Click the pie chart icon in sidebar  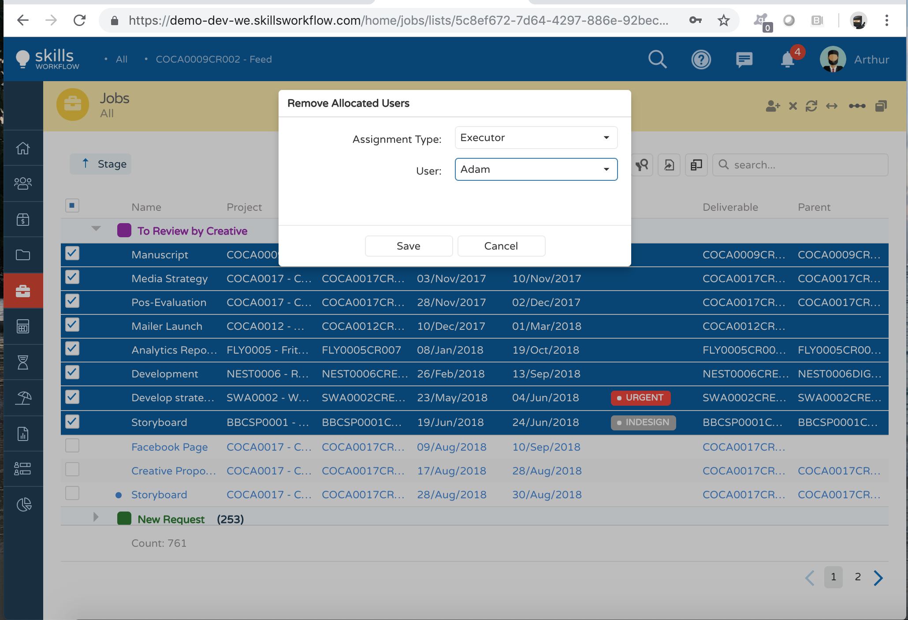[x=23, y=504]
